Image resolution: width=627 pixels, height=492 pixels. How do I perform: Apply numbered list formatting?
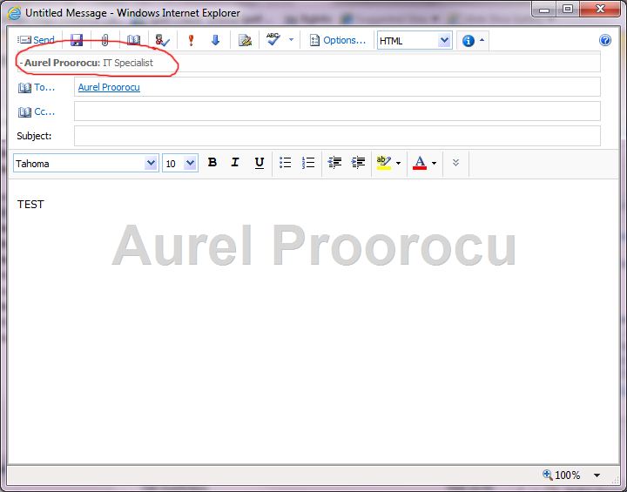click(x=308, y=162)
